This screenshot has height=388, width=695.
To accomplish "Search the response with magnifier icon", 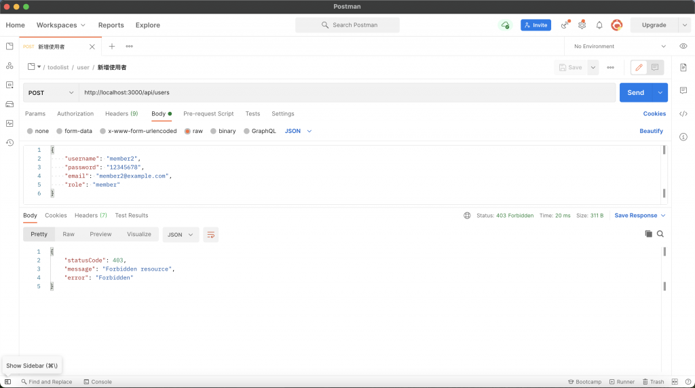I will point(660,234).
